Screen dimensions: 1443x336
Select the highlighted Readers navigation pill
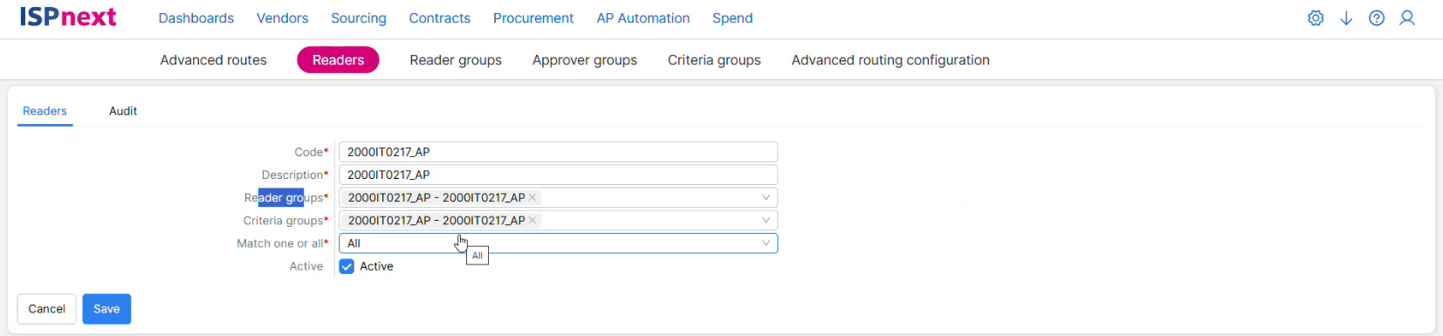coord(338,60)
